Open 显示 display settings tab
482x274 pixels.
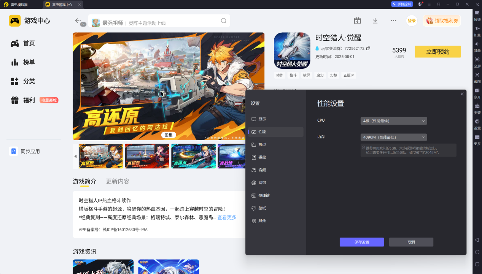[276, 119]
